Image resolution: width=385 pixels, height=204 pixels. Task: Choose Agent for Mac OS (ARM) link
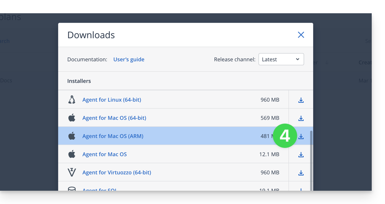[x=113, y=136]
